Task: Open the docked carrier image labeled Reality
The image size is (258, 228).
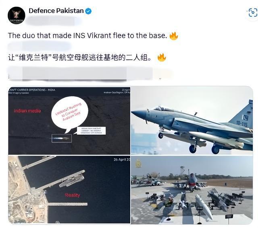Action: [69, 190]
